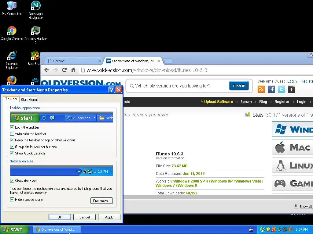
Task: Open the Twitter icon on oldversion.com
Action: click(282, 89)
